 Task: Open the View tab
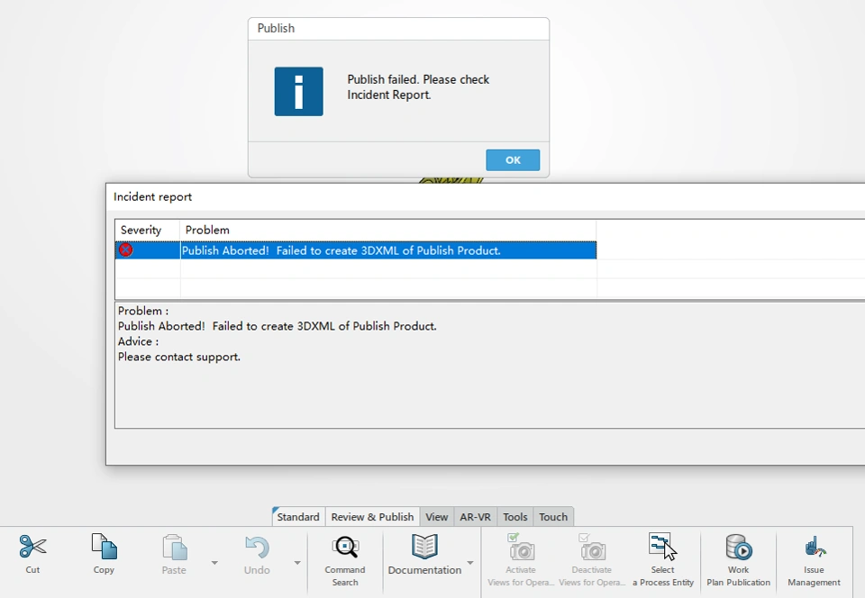[436, 517]
